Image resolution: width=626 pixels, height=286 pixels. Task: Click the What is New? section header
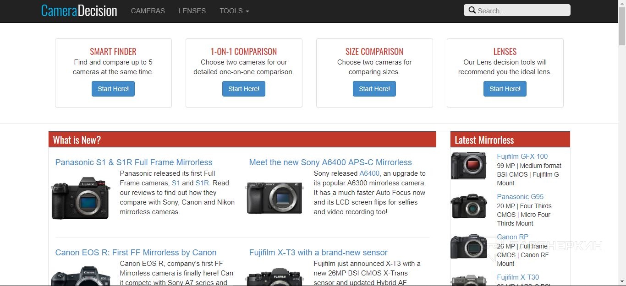(242, 140)
